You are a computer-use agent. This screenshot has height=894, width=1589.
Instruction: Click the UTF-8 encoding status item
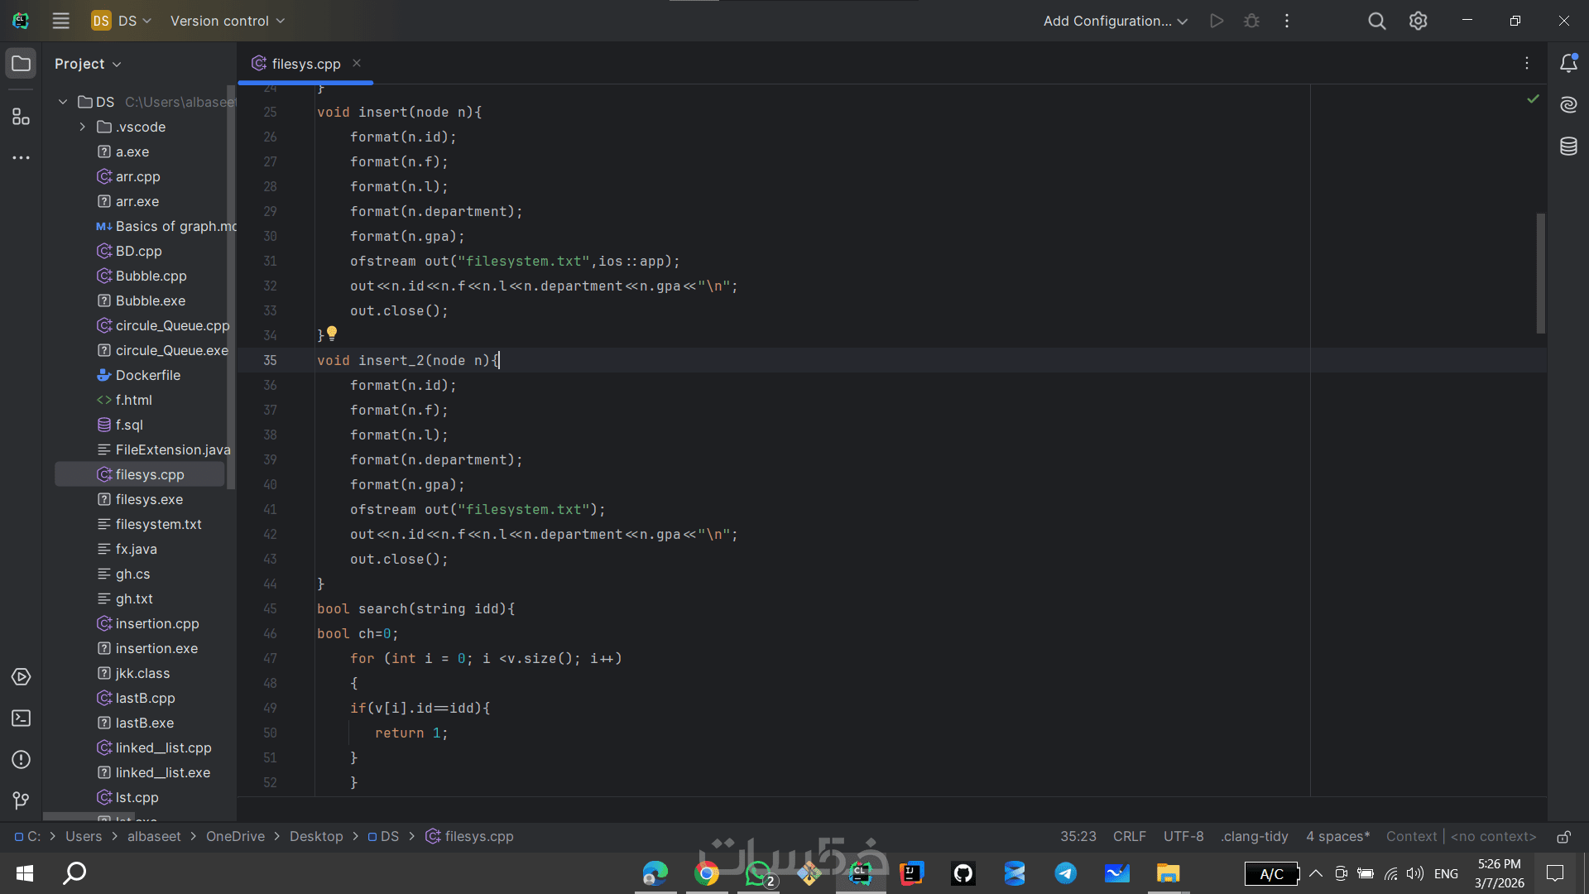[1183, 837]
